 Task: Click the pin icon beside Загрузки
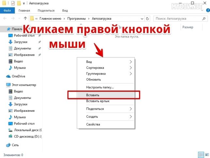[x=40, y=42]
